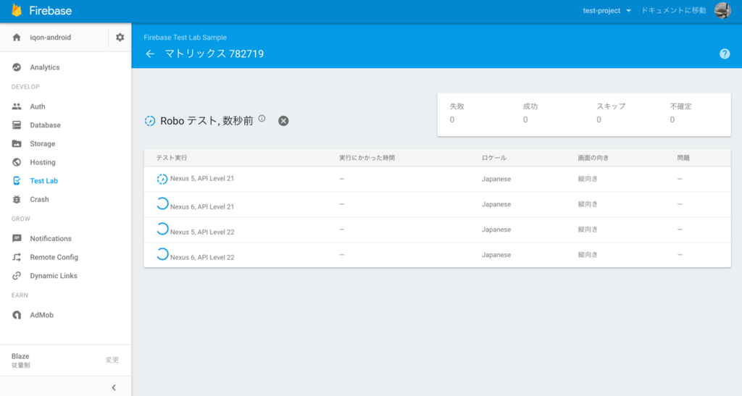Click the Database sidebar icon

coord(17,125)
